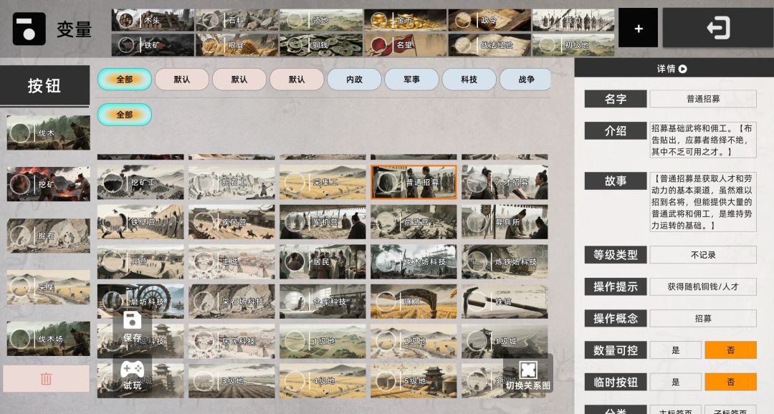Image resolution: width=774 pixels, height=414 pixels.
Task: Set 数量可控 to 否
Action: tap(730, 350)
